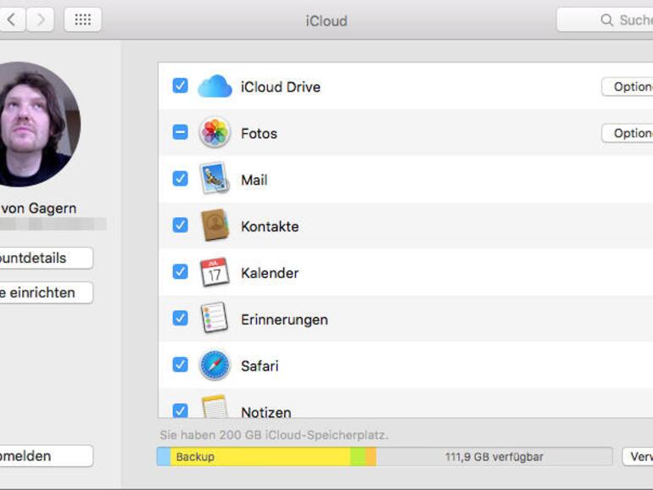Click the sign-out 'melden' button
Image resolution: width=653 pixels, height=490 pixels.
[x=47, y=456]
